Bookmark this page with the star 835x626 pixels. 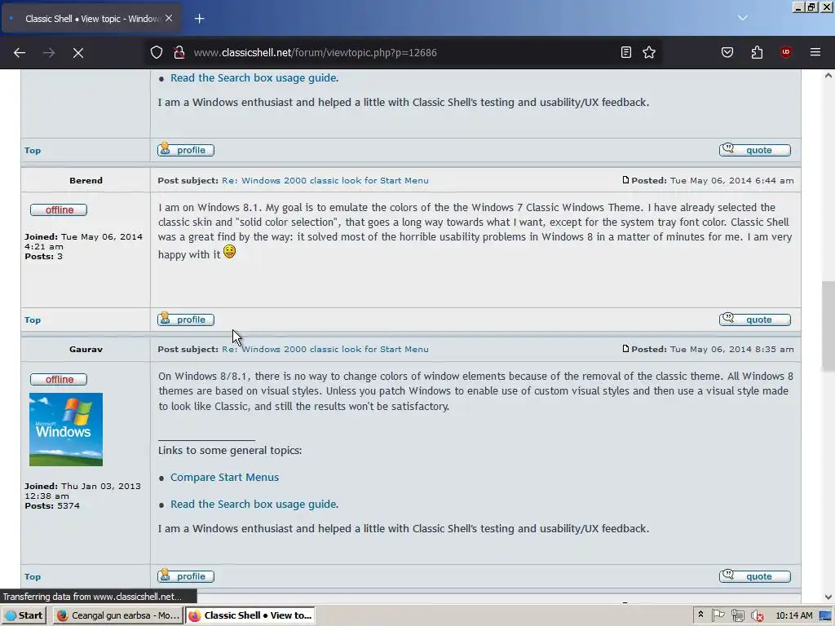pos(649,52)
